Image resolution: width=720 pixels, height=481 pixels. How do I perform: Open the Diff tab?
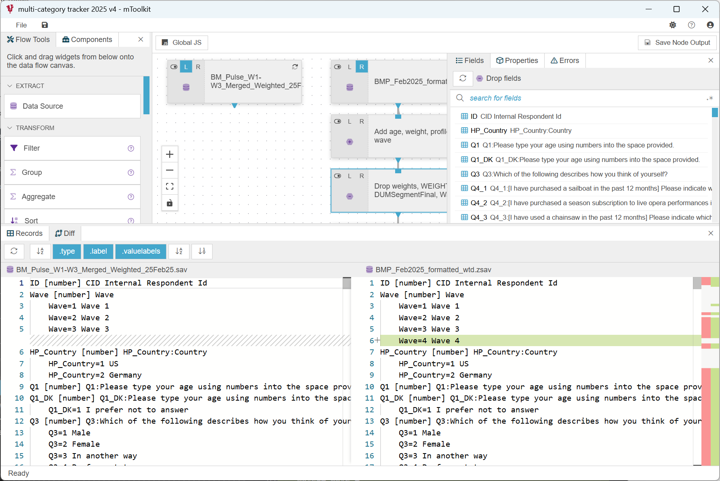tap(65, 233)
